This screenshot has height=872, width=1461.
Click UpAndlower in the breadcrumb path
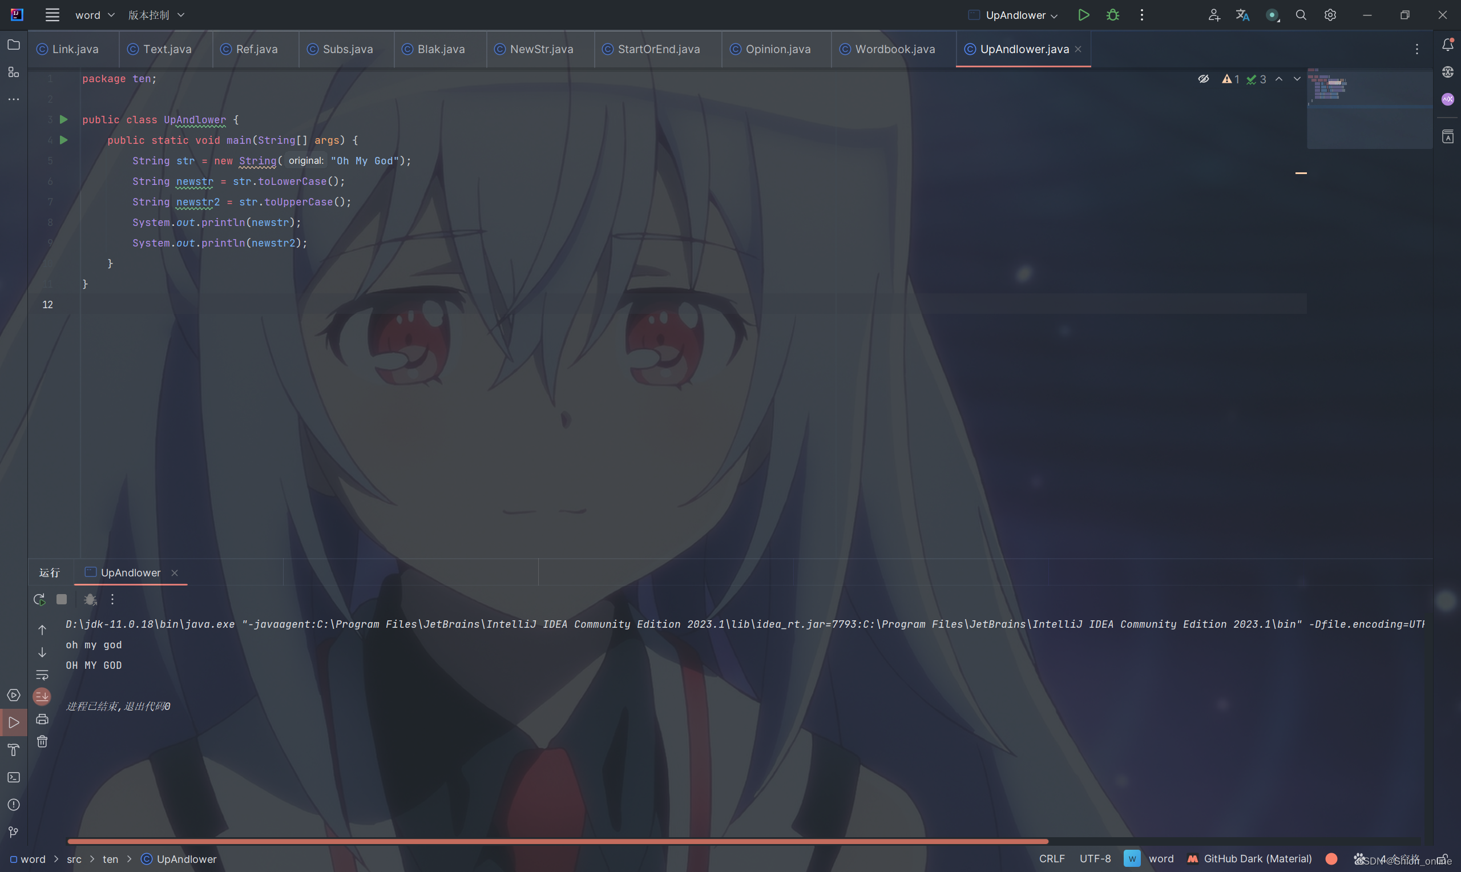[179, 859]
